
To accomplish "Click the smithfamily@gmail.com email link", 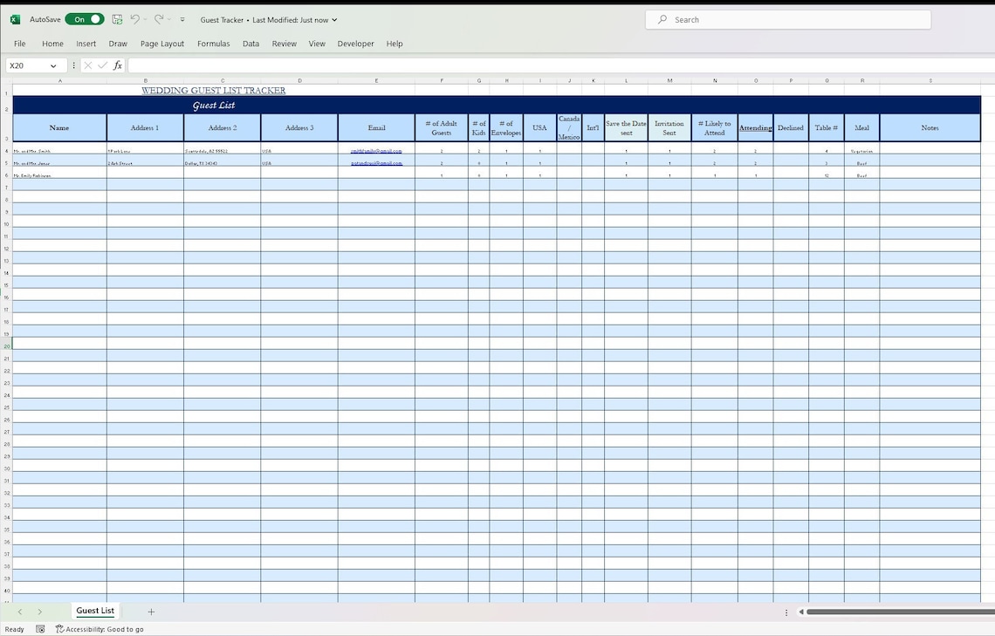I will click(x=376, y=150).
